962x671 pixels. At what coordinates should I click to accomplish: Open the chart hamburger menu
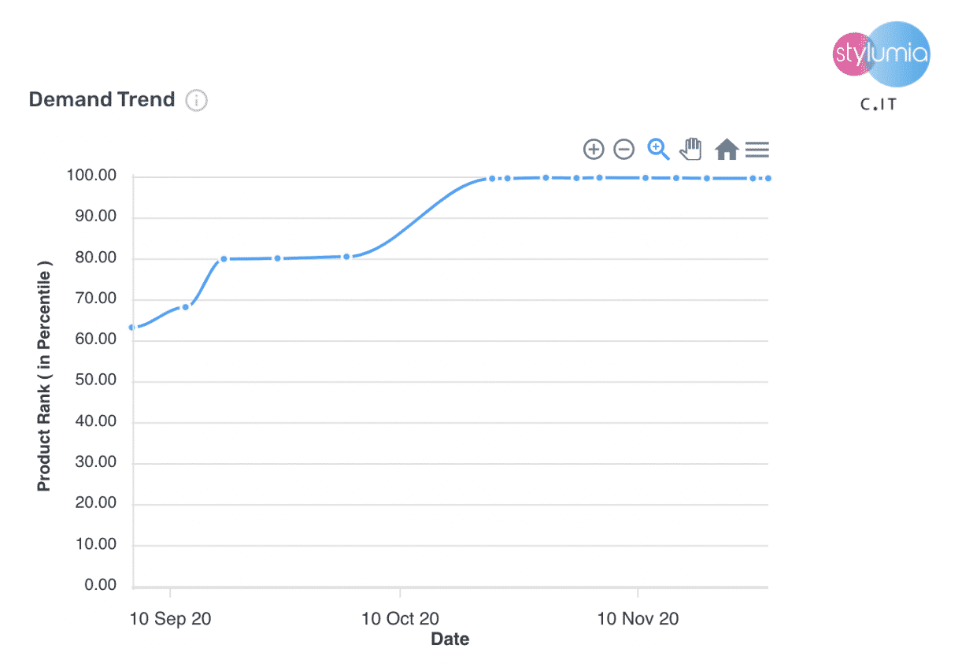pos(757,150)
